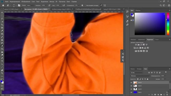
Task: Add a Brightness/Contrast adjustment
Action: [136, 45]
